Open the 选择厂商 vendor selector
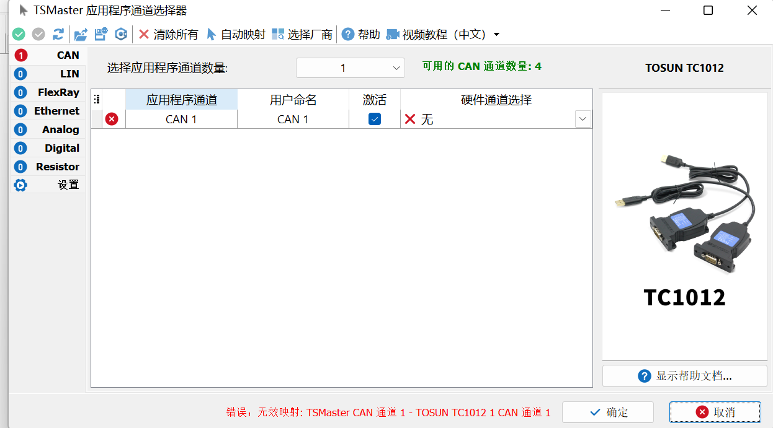 [x=302, y=34]
